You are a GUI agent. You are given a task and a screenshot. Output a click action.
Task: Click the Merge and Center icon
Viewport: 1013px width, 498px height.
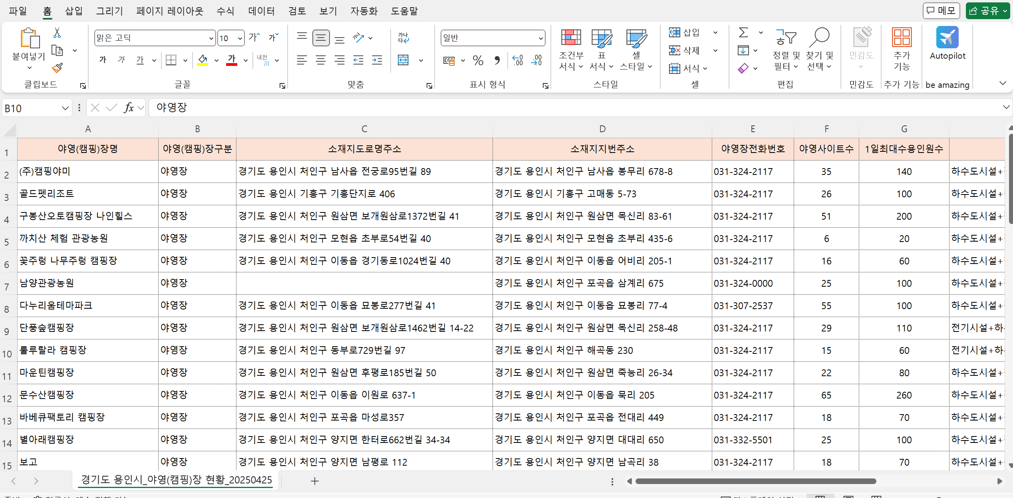point(403,60)
